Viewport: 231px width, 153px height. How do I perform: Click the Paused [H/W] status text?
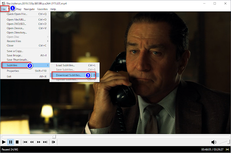pos(10,149)
